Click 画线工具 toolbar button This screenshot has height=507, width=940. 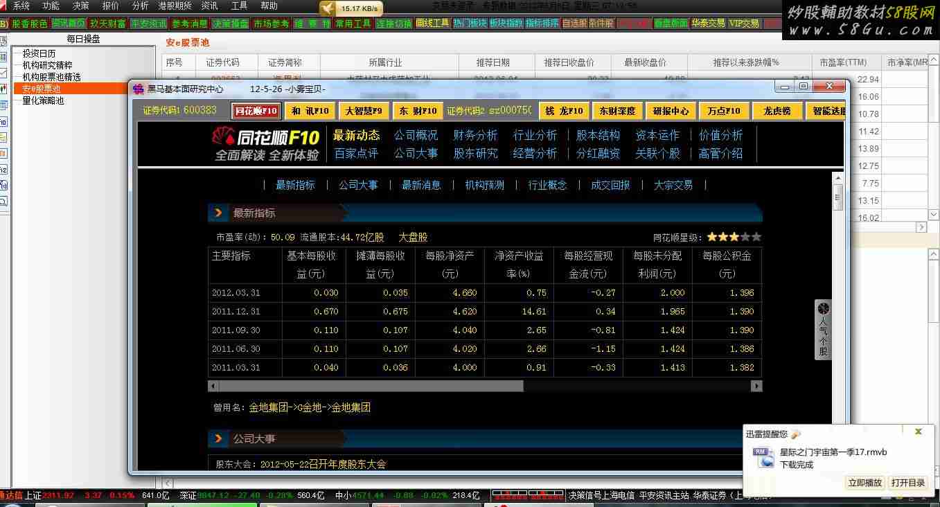tap(433, 24)
